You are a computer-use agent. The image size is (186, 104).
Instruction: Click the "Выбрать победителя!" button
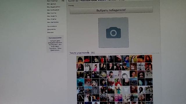[111, 10]
